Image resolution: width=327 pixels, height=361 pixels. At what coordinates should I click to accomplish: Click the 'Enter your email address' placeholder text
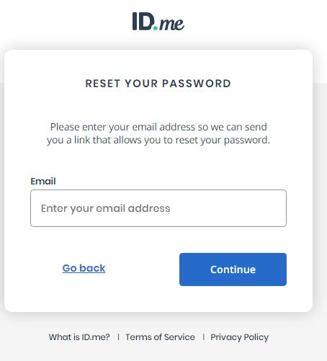106,208
